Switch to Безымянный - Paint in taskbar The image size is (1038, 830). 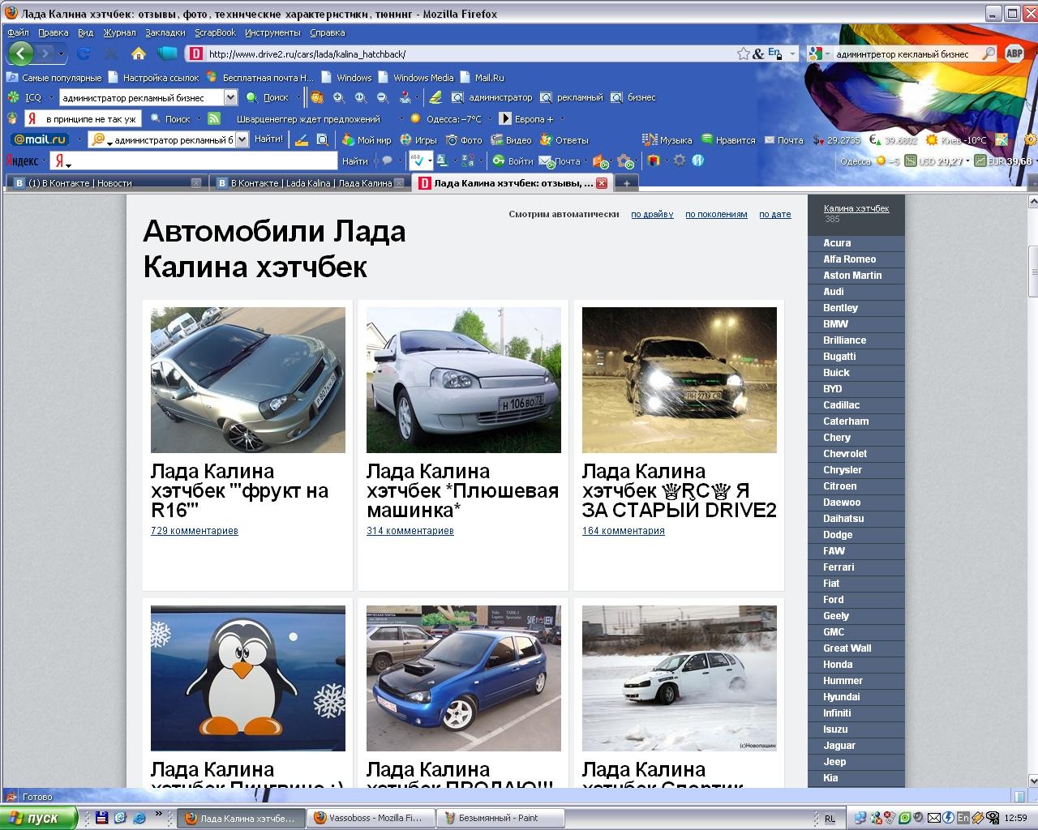coord(500,819)
